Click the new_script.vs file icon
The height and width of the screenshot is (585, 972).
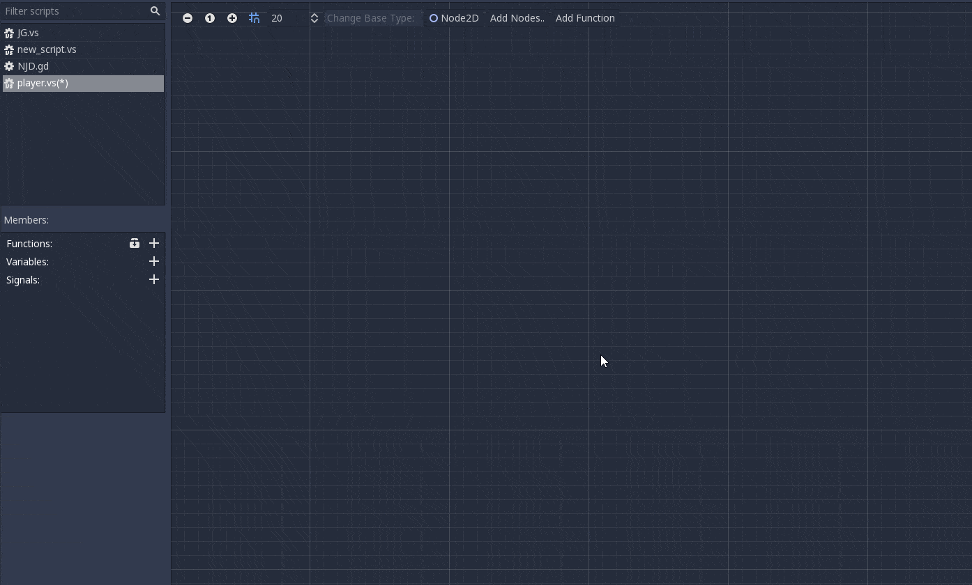tap(9, 49)
